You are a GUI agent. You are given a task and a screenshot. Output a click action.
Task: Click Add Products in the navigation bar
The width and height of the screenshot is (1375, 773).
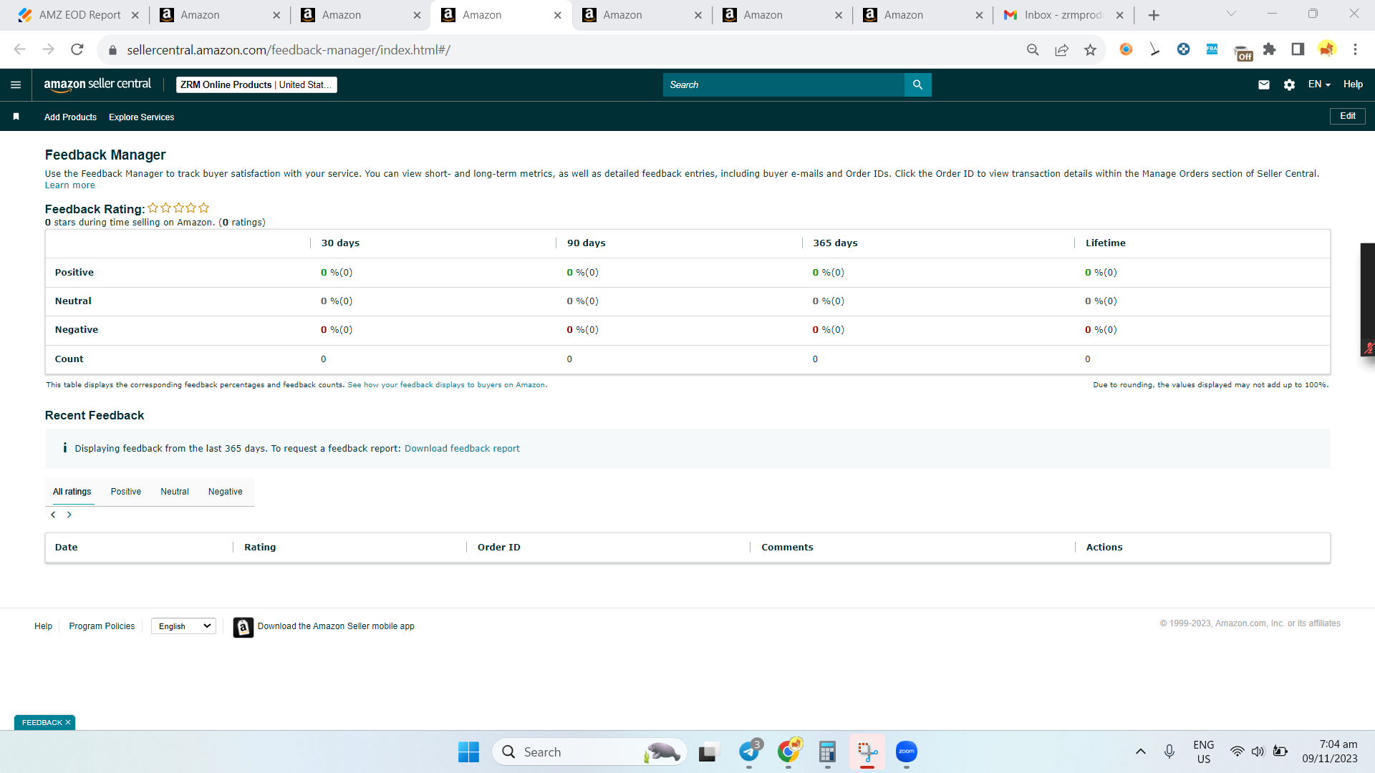pos(70,117)
